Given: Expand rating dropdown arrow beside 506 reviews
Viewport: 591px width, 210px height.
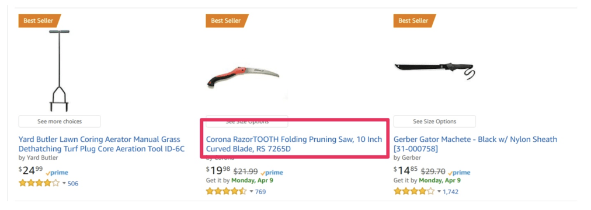Looking at the screenshot, I should coord(64,184).
